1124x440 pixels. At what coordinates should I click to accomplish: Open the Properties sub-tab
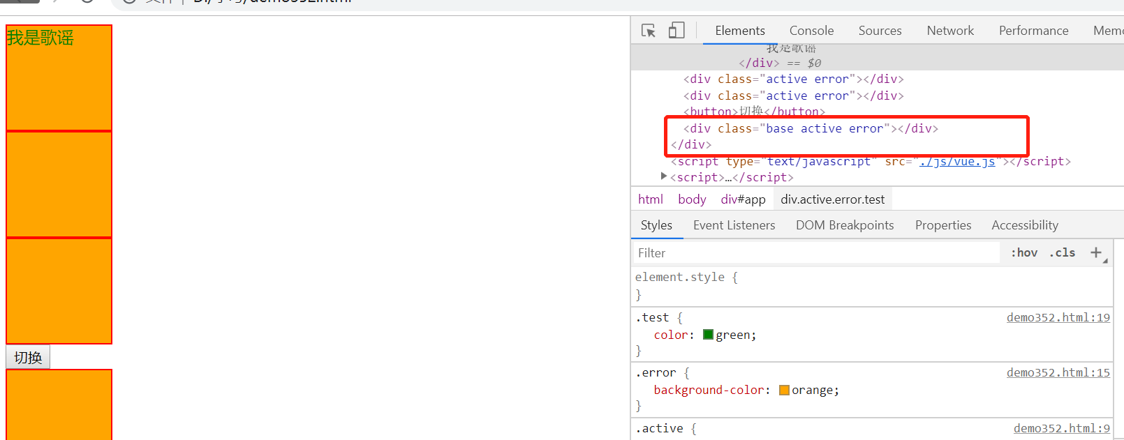(943, 225)
